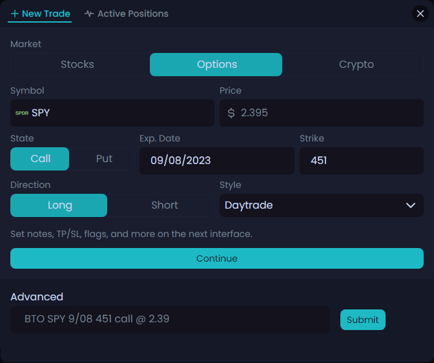The image size is (434, 363).
Task: Click the pulse icon beside Active Positions
Action: (x=89, y=14)
